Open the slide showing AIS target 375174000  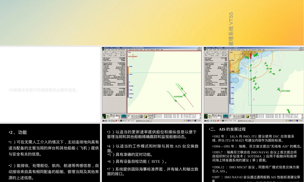click(254, 84)
